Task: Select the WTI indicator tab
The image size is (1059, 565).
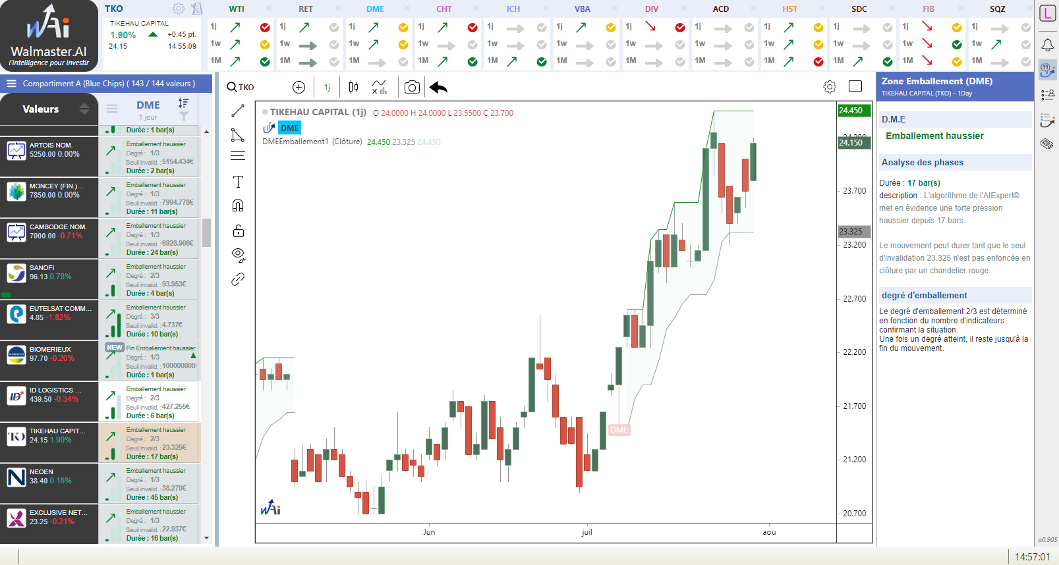Action: pyautogui.click(x=237, y=9)
